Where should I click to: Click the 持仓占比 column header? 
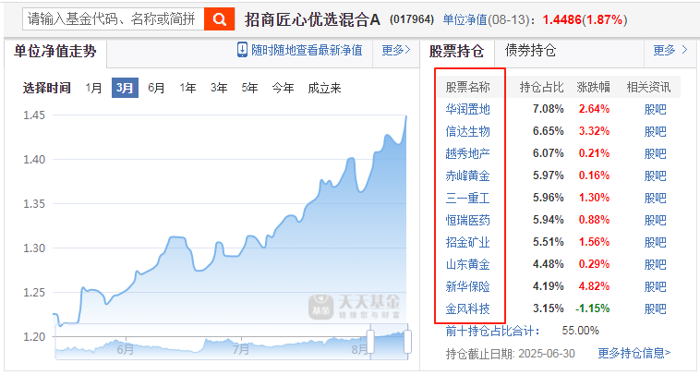(x=541, y=87)
